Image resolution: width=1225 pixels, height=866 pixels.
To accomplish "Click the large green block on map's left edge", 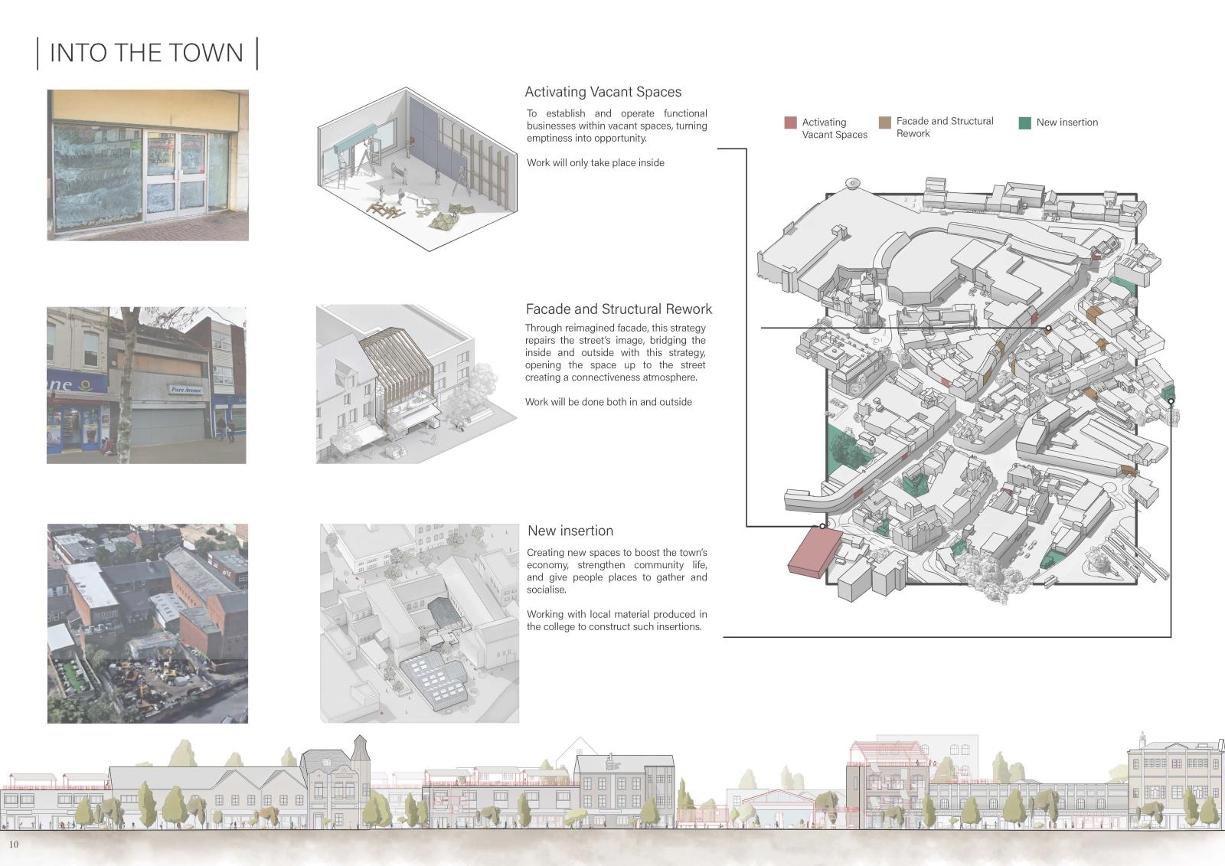I will tap(844, 447).
